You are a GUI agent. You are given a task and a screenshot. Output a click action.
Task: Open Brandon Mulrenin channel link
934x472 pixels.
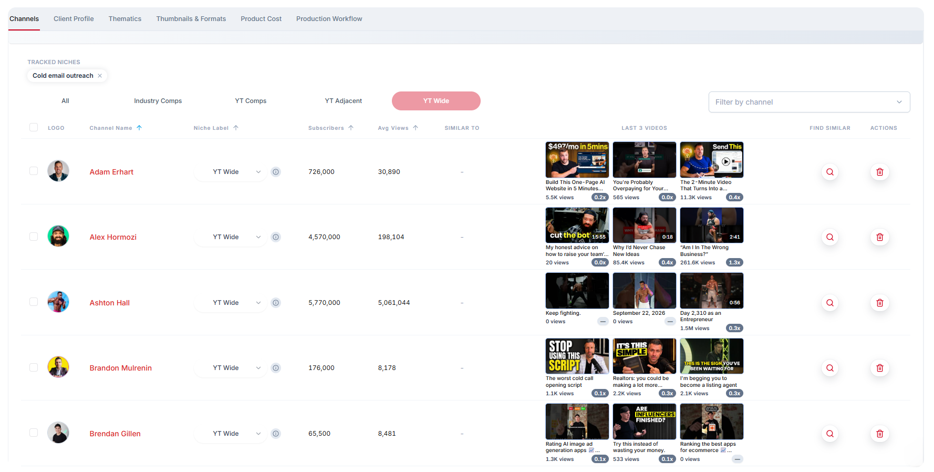click(120, 368)
